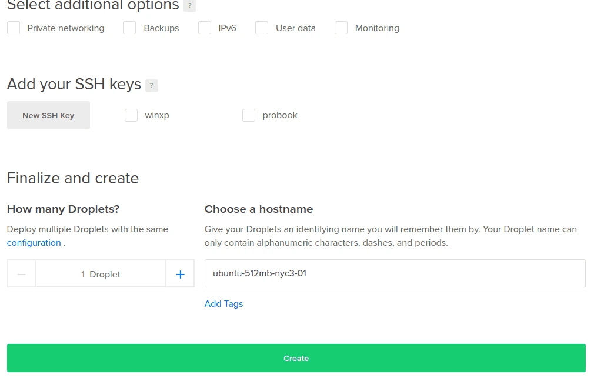This screenshot has height=378, width=594.
Task: Enable IPv6
Action: coord(205,28)
